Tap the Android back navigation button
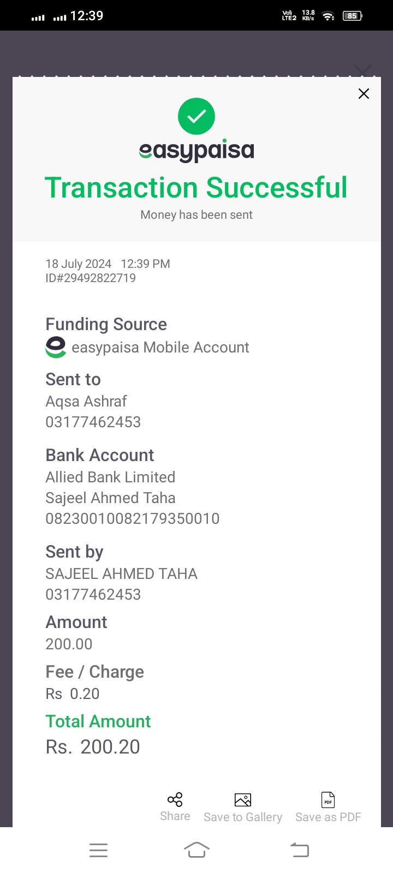The image size is (393, 873). coord(299,850)
